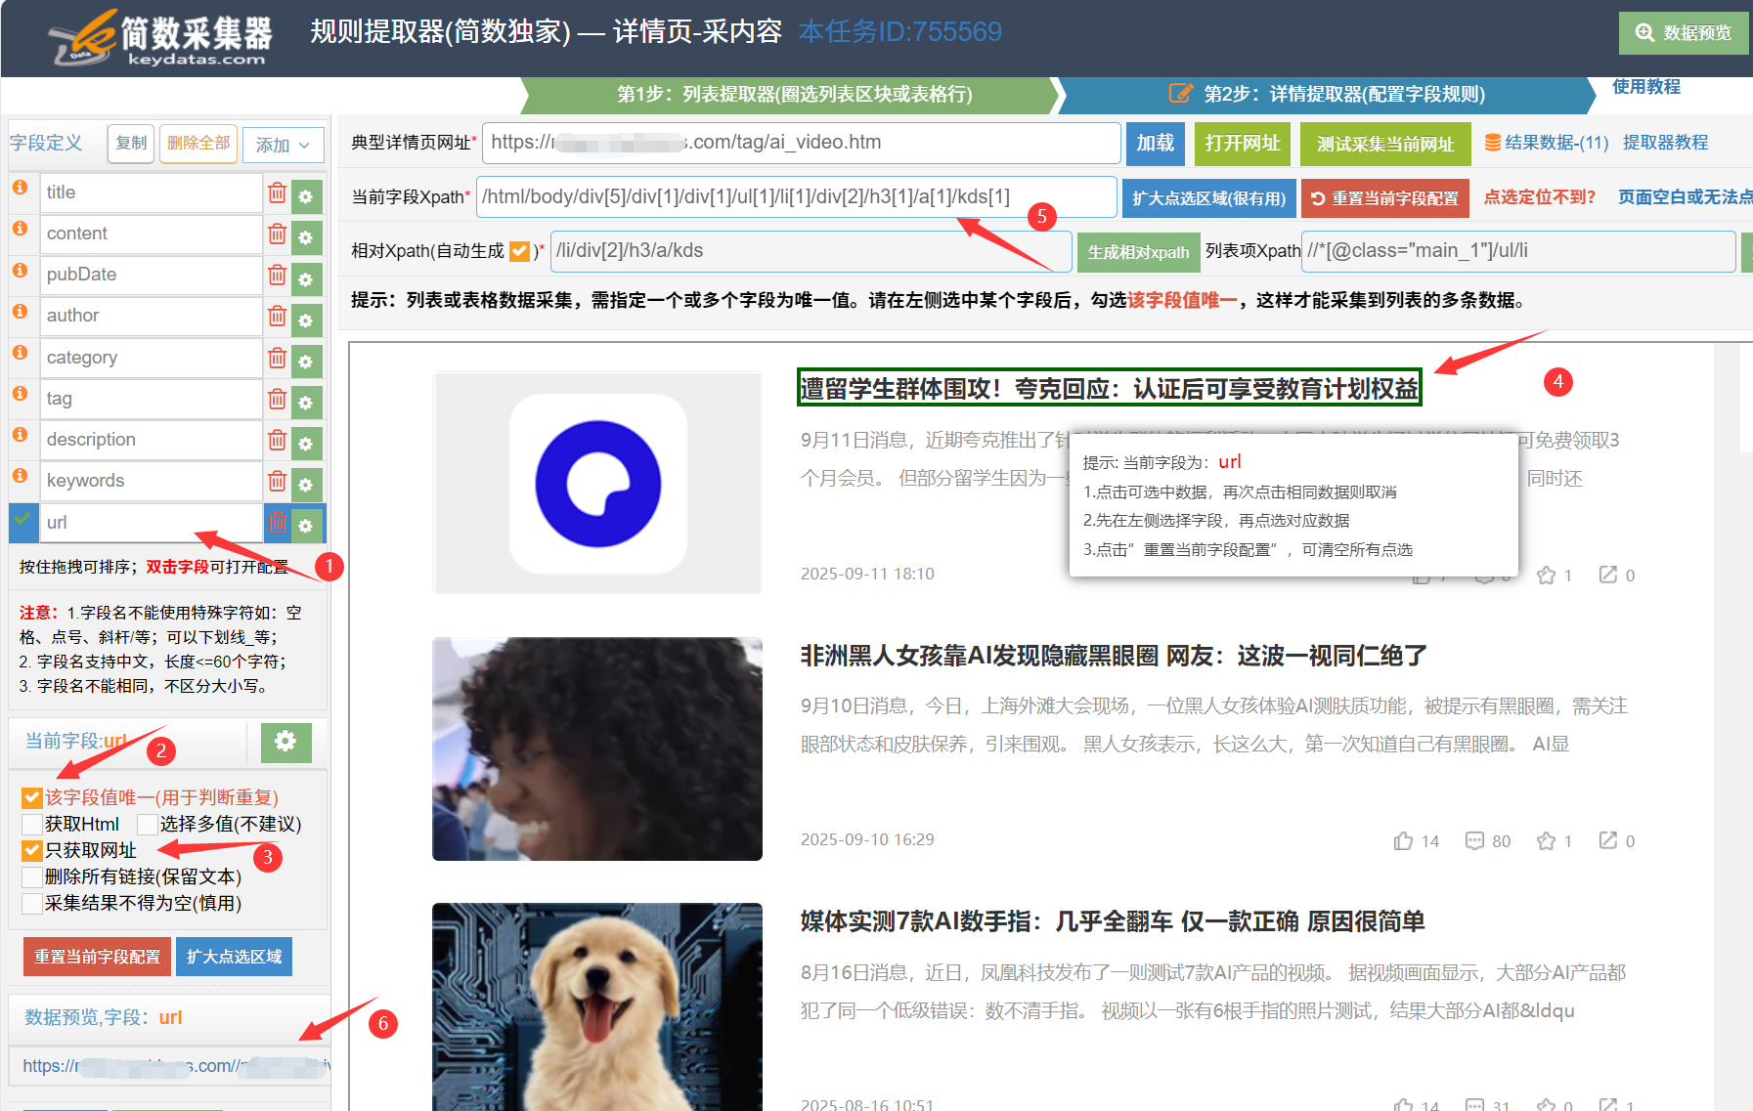This screenshot has width=1753, height=1111.
Task: Click the 测试采集当前网址 button
Action: (1384, 144)
